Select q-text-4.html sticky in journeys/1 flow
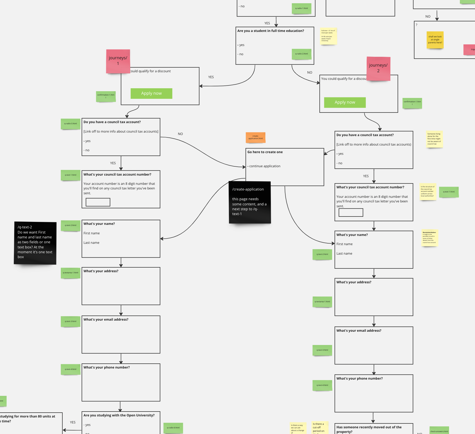The height and width of the screenshot is (434, 475). 71,369
